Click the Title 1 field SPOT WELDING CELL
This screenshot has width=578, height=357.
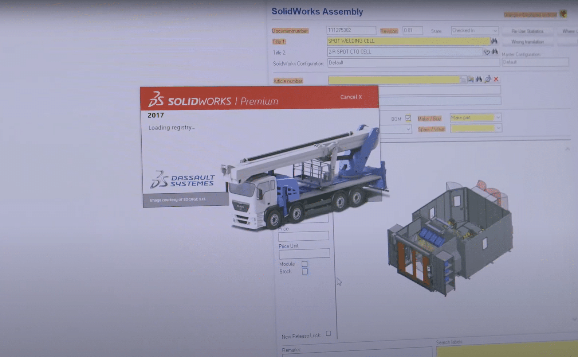[x=408, y=41]
